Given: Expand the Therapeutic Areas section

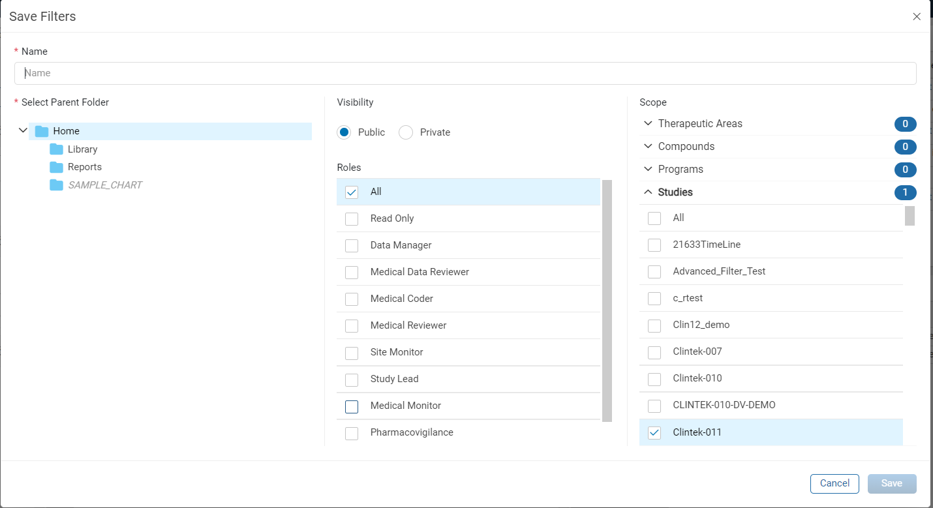Looking at the screenshot, I should (648, 123).
